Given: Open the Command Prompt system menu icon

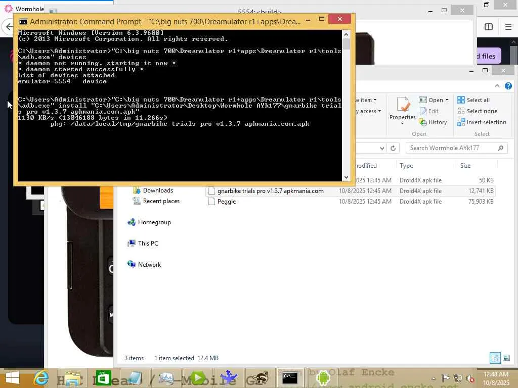Looking at the screenshot, I should click(x=23, y=22).
